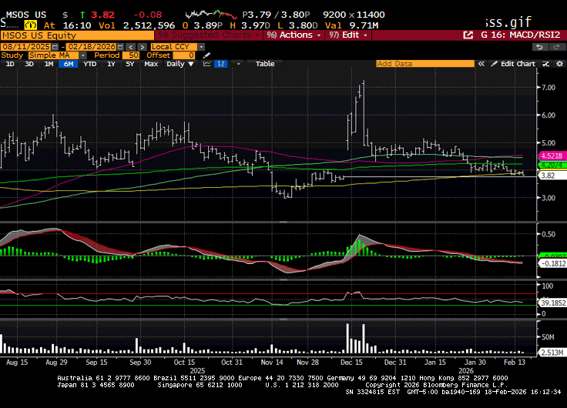Shift the date range forward with right arrow

pos(142,47)
